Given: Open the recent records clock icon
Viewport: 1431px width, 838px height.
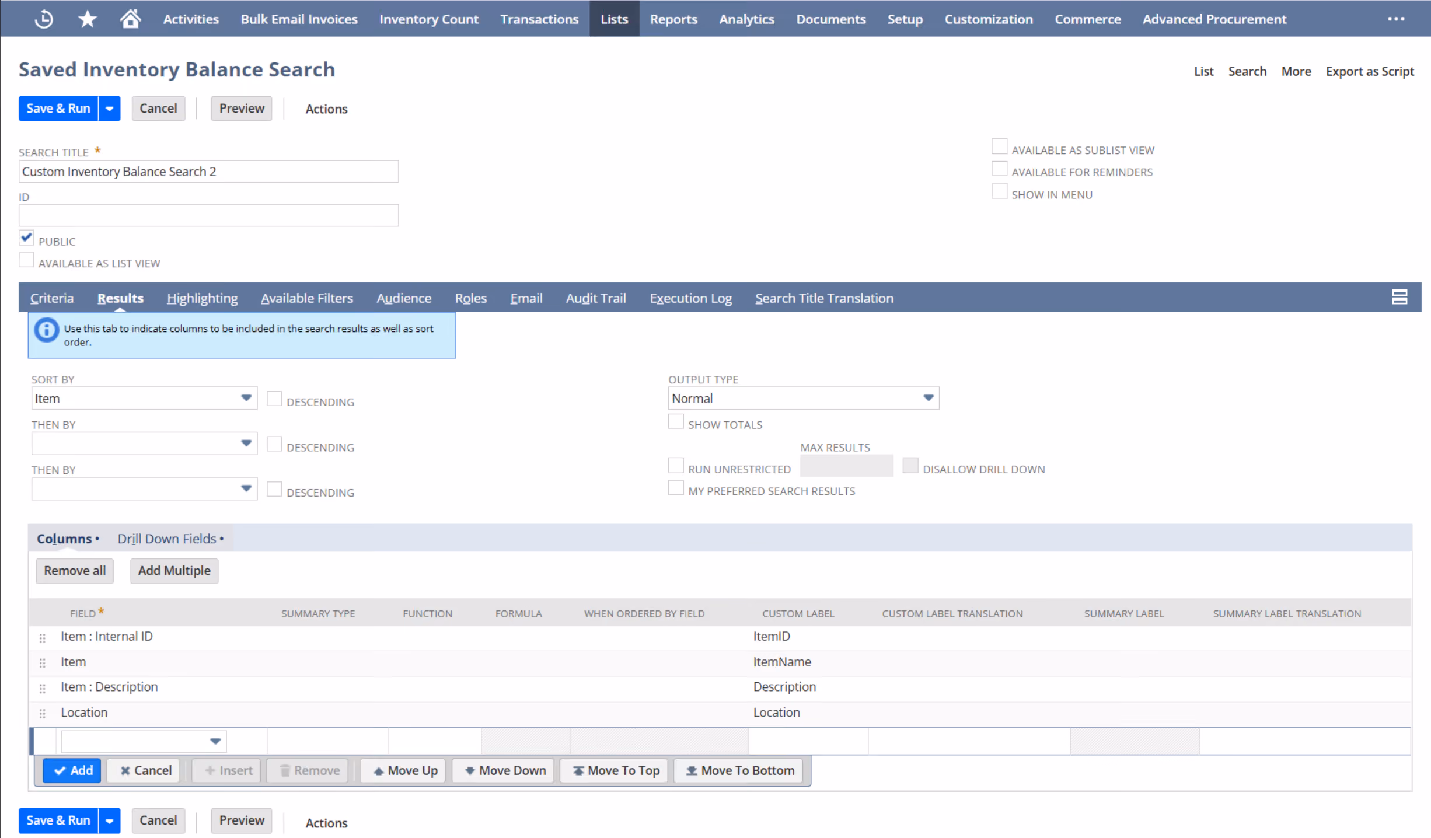Looking at the screenshot, I should [x=44, y=19].
